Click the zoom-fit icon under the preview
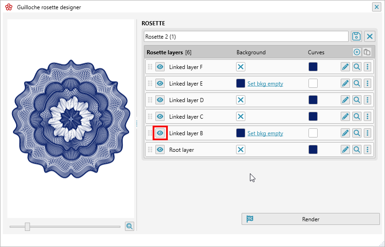The height and width of the screenshot is (247, 385). [130, 226]
